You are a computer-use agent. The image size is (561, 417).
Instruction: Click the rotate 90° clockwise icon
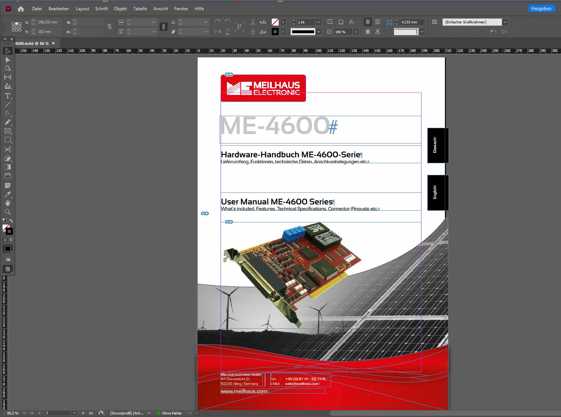pos(218,22)
